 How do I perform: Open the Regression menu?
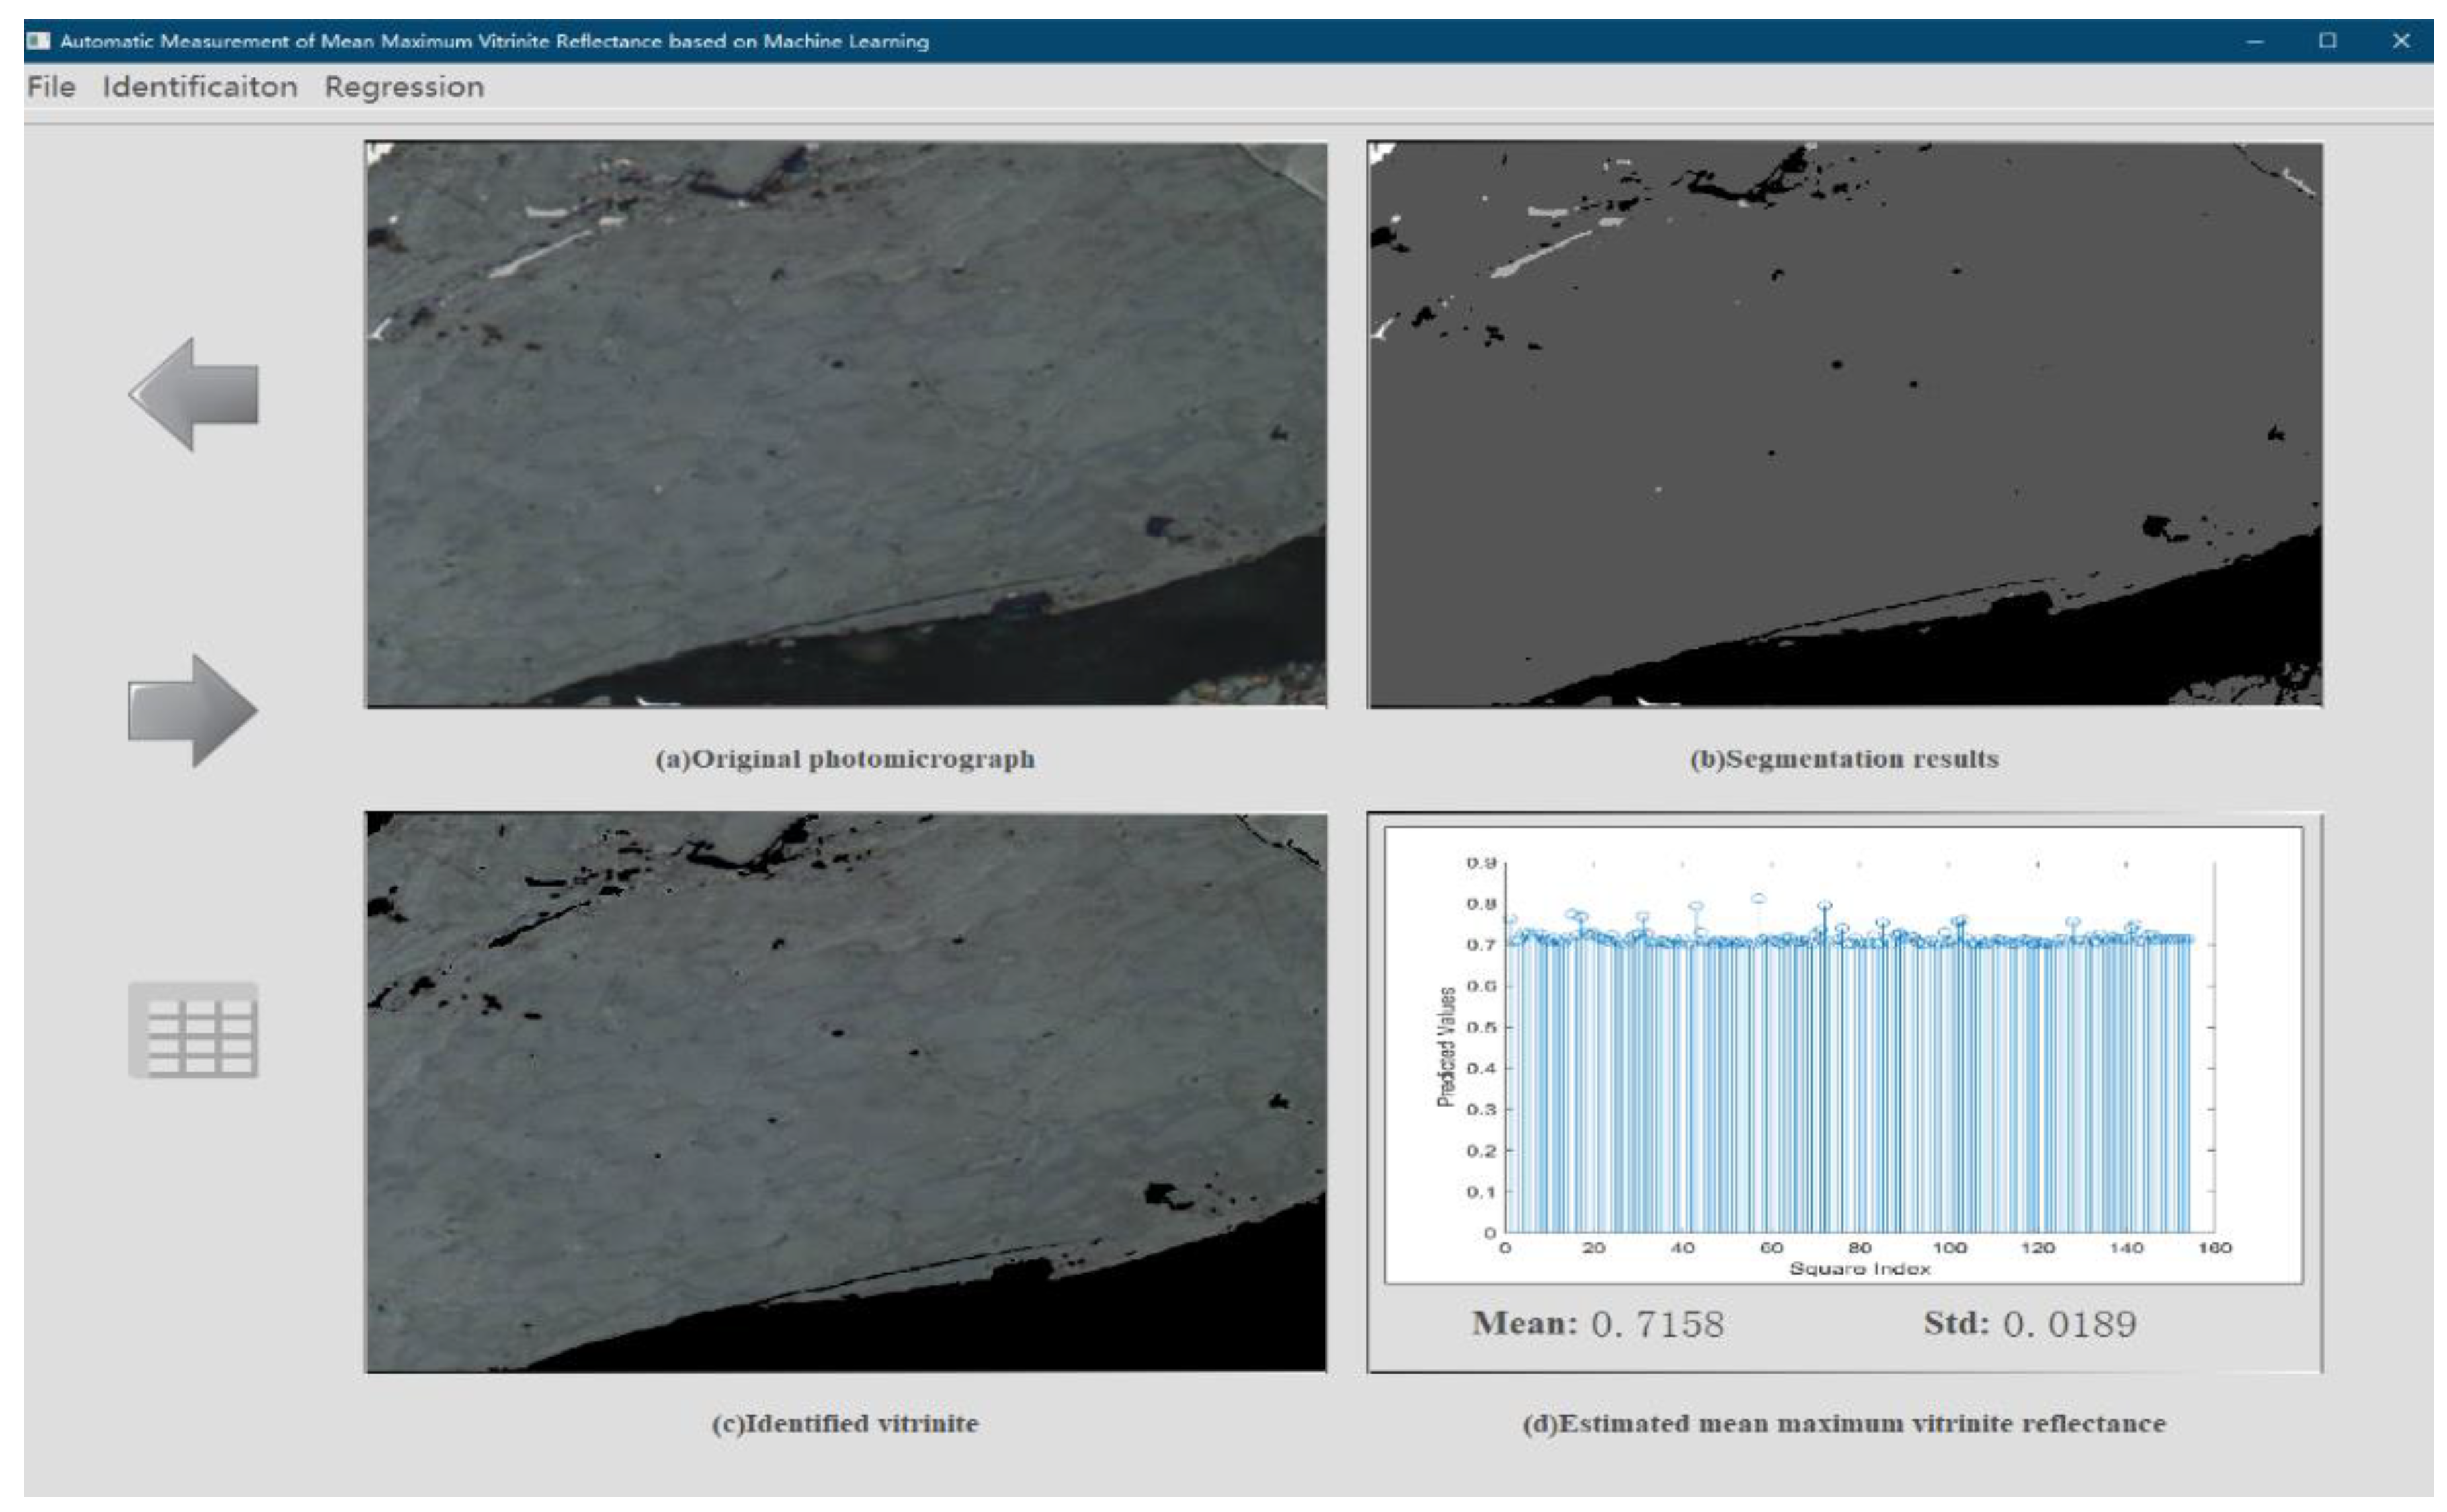point(404,87)
